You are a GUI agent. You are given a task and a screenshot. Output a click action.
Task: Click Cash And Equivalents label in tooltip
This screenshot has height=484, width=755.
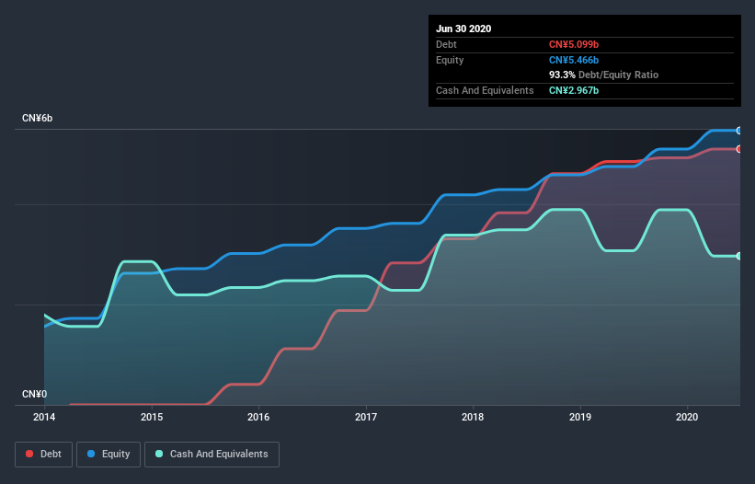coord(485,90)
